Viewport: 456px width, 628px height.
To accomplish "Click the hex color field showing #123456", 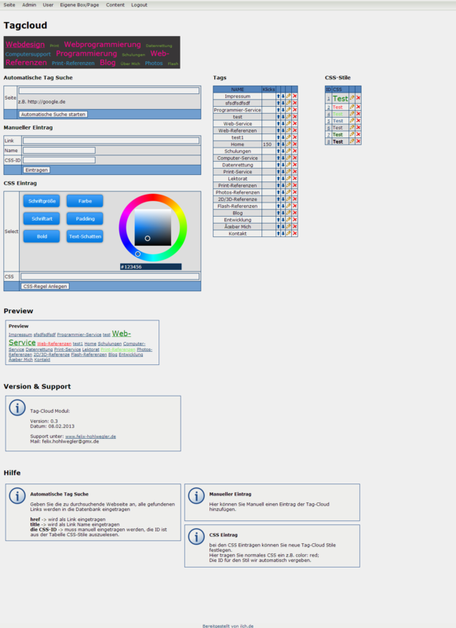I will pos(151,267).
